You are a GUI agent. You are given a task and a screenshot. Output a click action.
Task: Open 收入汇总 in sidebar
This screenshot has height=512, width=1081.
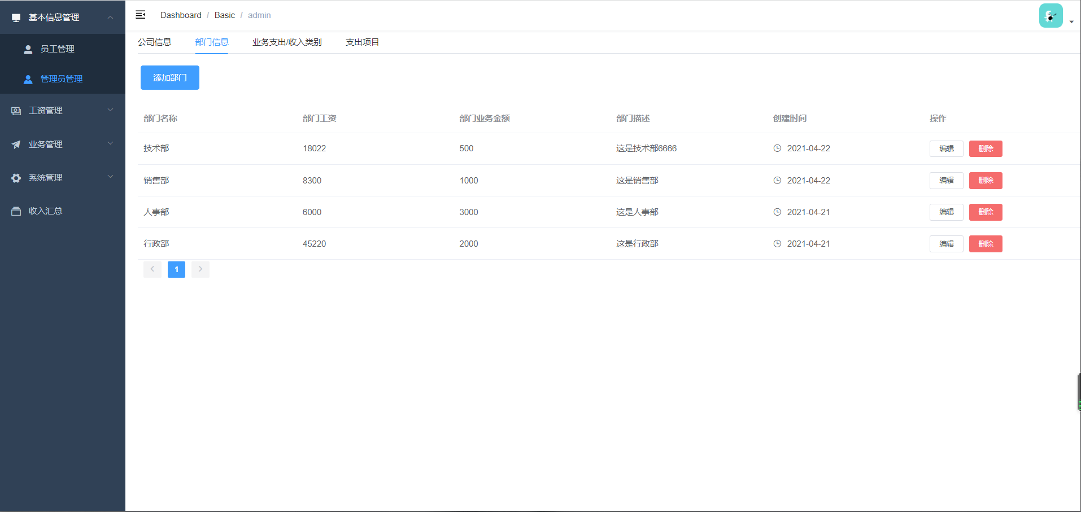click(63, 211)
